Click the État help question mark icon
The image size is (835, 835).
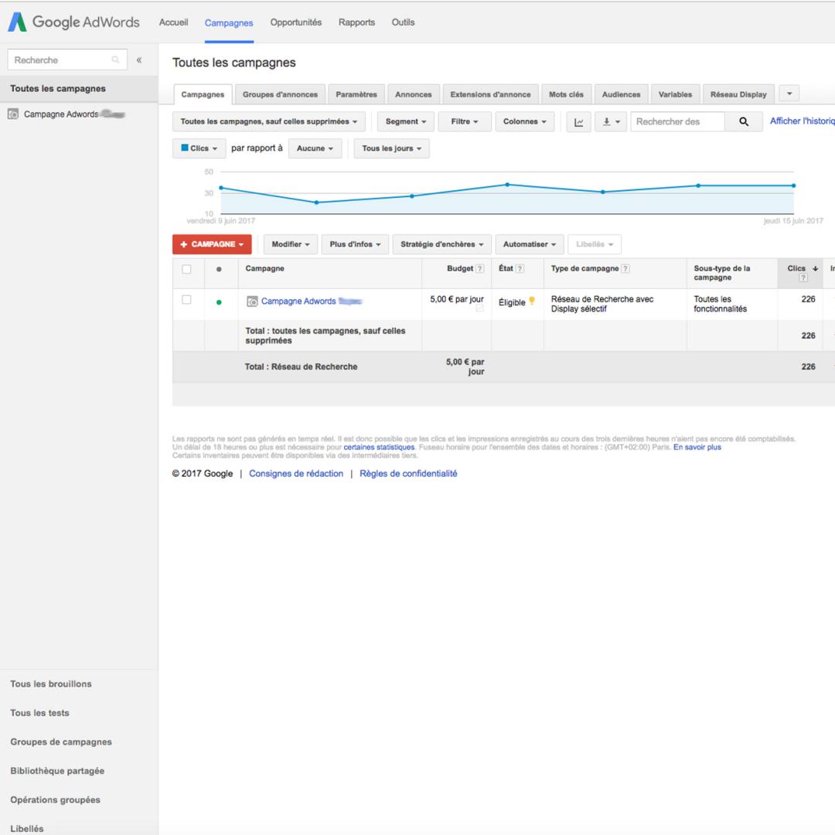[520, 269]
